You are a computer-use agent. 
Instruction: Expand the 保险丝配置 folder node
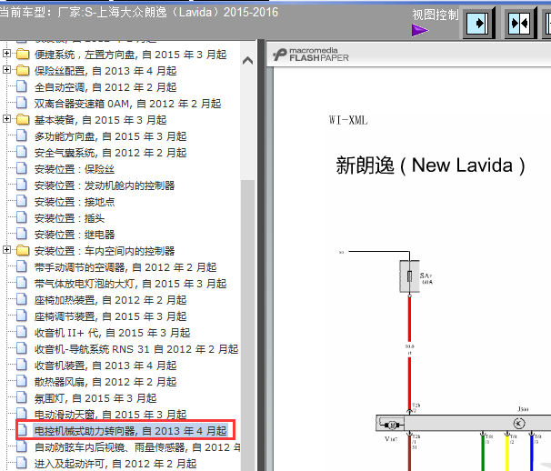(x=6, y=70)
